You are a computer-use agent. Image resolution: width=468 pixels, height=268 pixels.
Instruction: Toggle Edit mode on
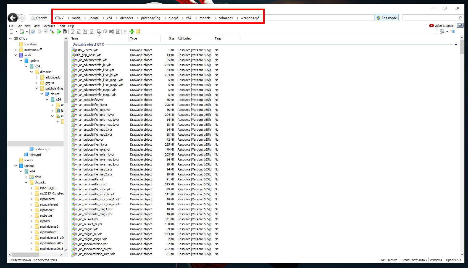click(x=386, y=18)
